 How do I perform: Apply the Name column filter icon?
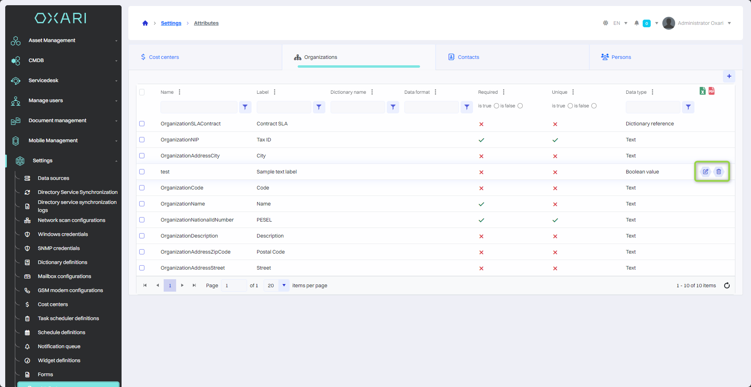point(245,107)
